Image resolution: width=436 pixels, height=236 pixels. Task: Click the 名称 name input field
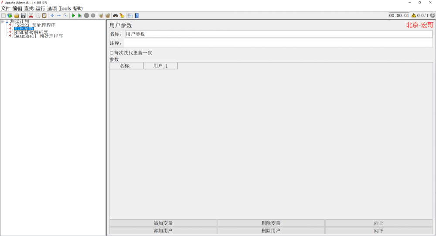click(x=278, y=34)
